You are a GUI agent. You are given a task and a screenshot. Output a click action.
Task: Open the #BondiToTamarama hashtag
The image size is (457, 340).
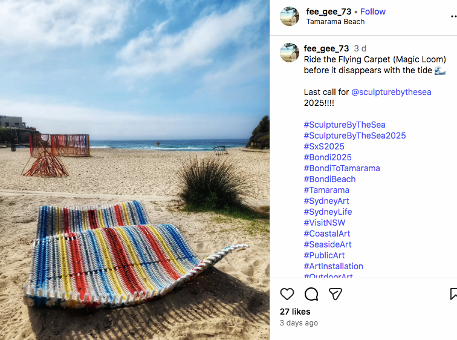342,168
